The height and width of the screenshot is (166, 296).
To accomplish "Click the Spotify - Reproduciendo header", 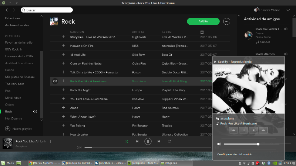I will (x=235, y=62).
